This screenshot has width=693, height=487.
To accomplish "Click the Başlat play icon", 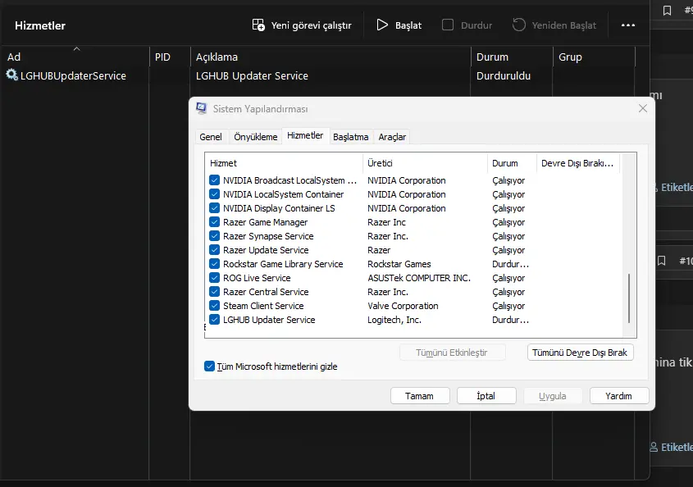I will point(382,25).
